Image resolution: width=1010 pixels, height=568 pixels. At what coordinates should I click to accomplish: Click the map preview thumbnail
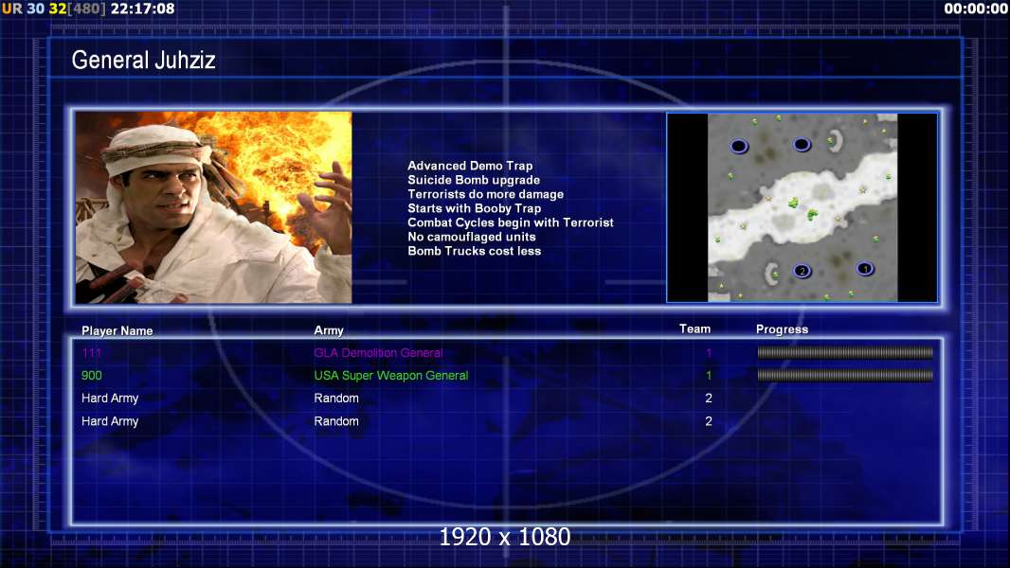tap(802, 207)
